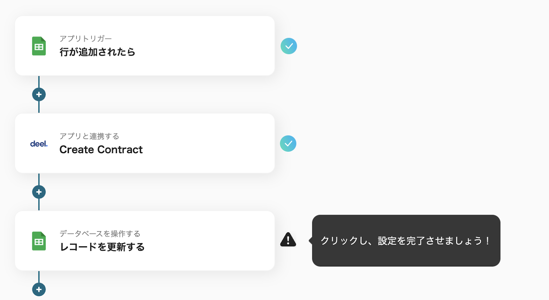549x300 pixels.
Task: Click the アプリと連携する label
Action: pyautogui.click(x=89, y=136)
